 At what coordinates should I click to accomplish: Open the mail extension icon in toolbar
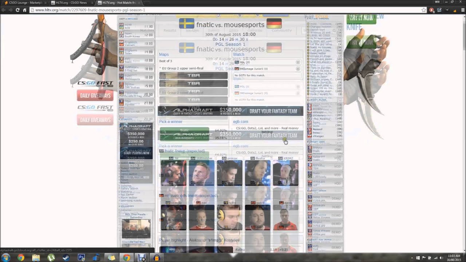[x=447, y=10]
